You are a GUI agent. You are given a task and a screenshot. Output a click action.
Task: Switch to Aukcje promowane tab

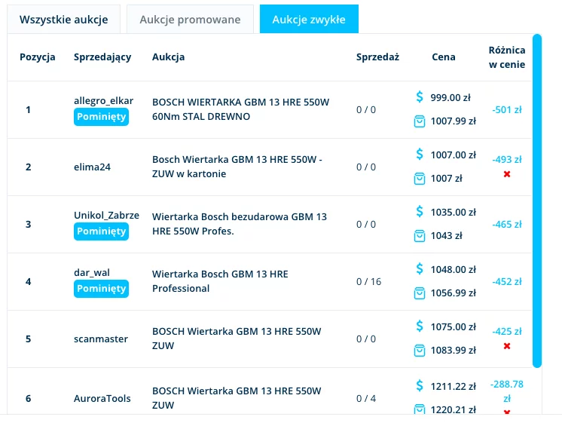(190, 20)
